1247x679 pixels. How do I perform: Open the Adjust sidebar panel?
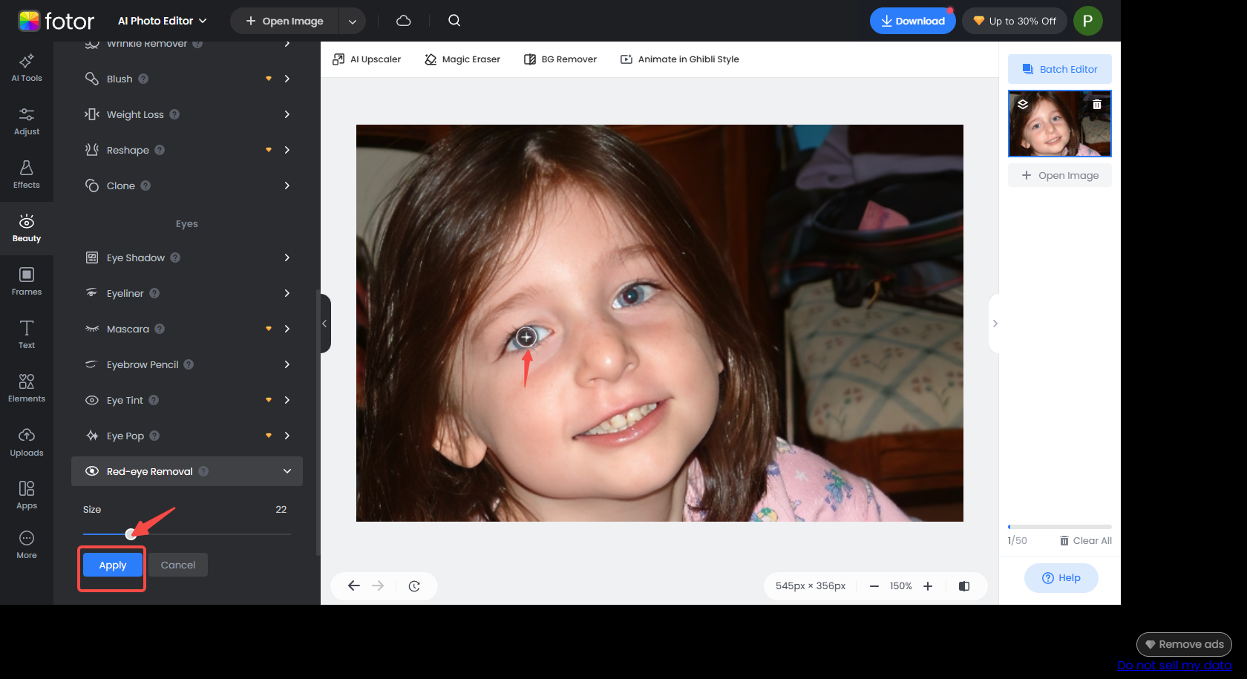tap(27, 121)
